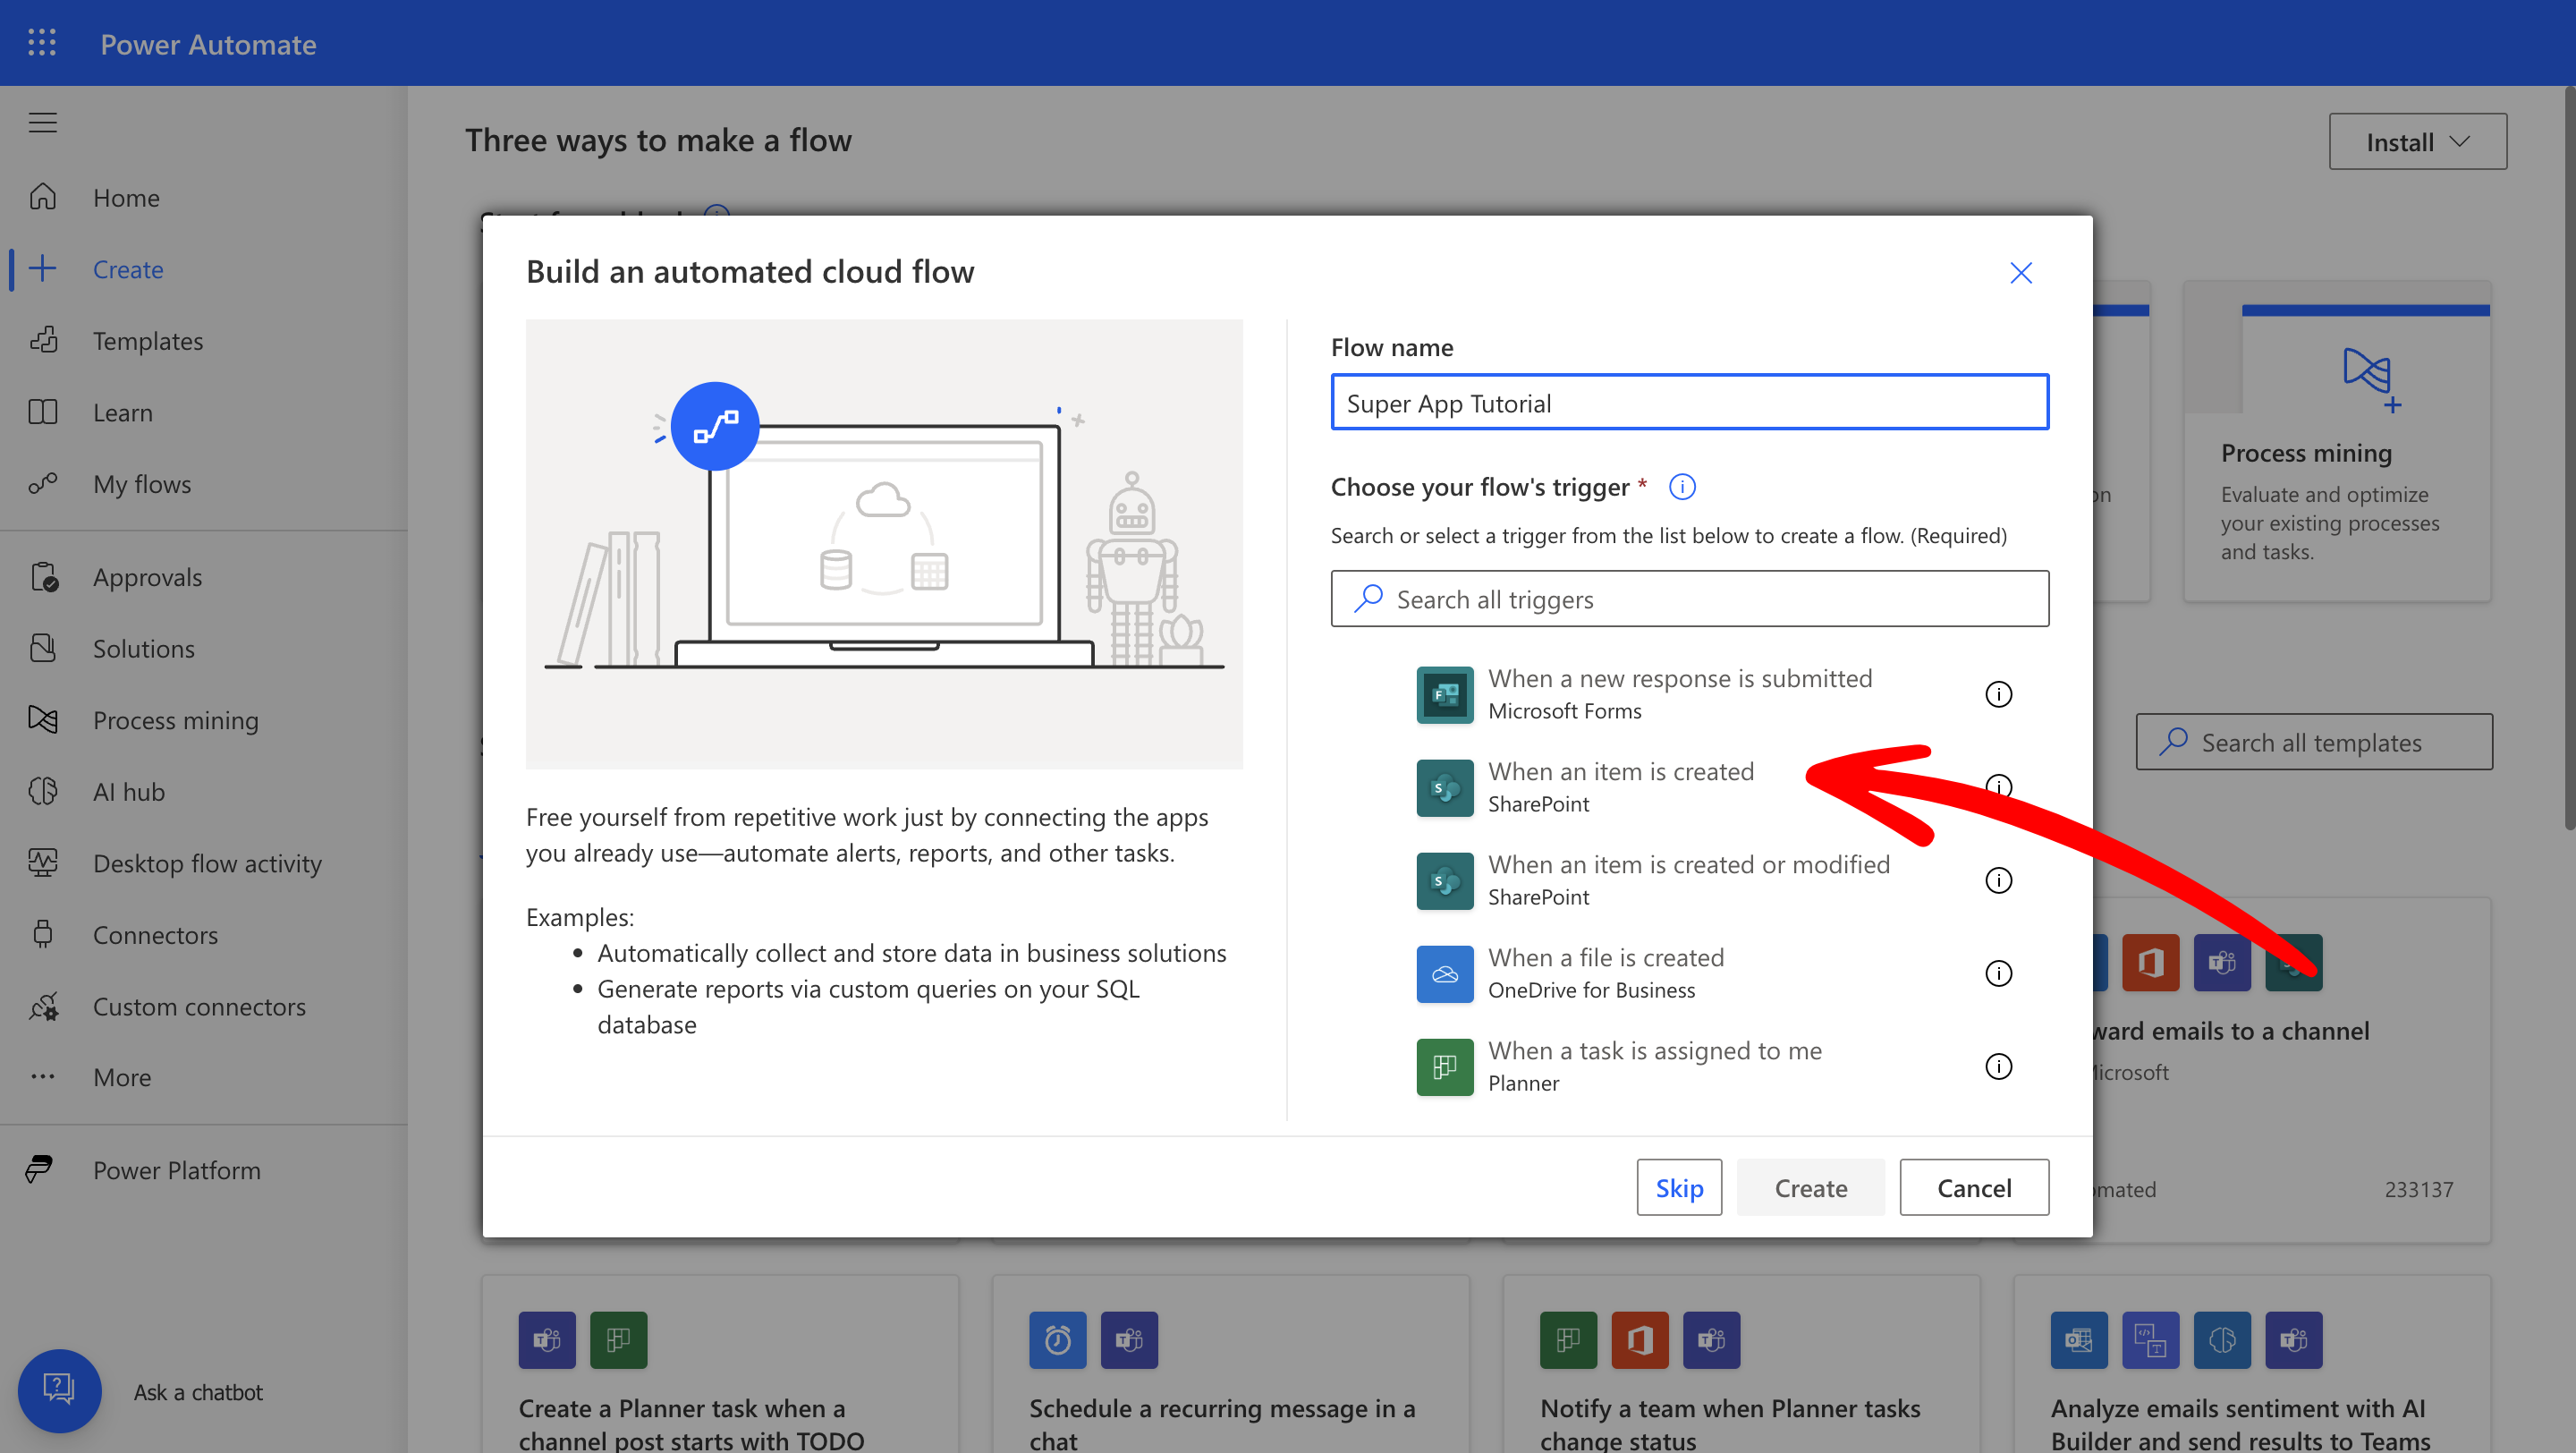Open the app launcher waffle icon
Screen dimensions: 2576x1453
tap(41, 43)
